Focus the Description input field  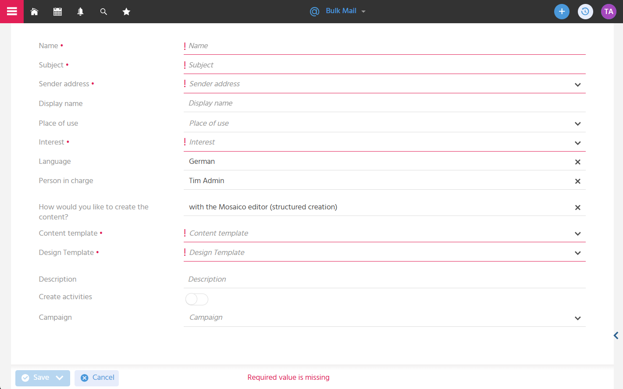click(384, 279)
